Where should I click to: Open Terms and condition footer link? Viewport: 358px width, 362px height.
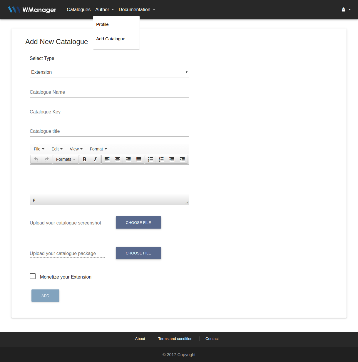(175, 339)
